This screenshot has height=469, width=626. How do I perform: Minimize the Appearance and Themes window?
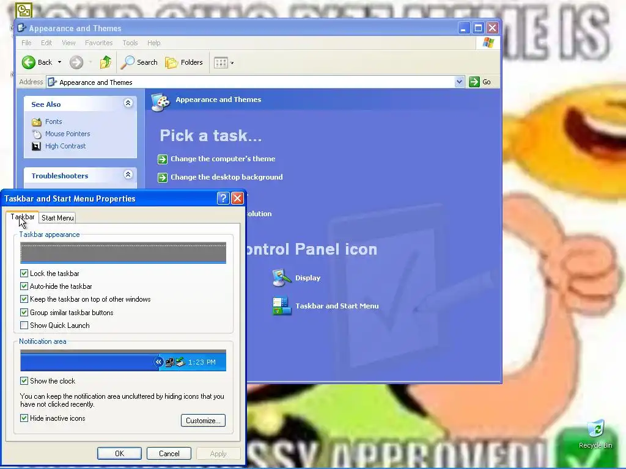pos(463,28)
